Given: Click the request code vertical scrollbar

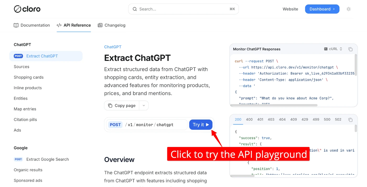Looking at the screenshot, I should click(x=356, y=65).
